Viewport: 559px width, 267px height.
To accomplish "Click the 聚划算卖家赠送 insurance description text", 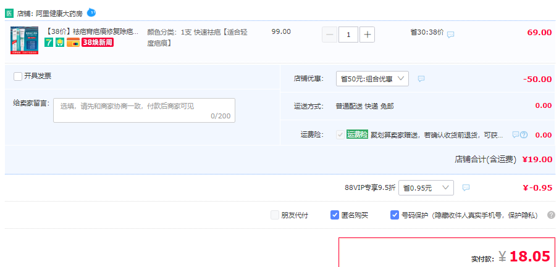I will point(437,135).
